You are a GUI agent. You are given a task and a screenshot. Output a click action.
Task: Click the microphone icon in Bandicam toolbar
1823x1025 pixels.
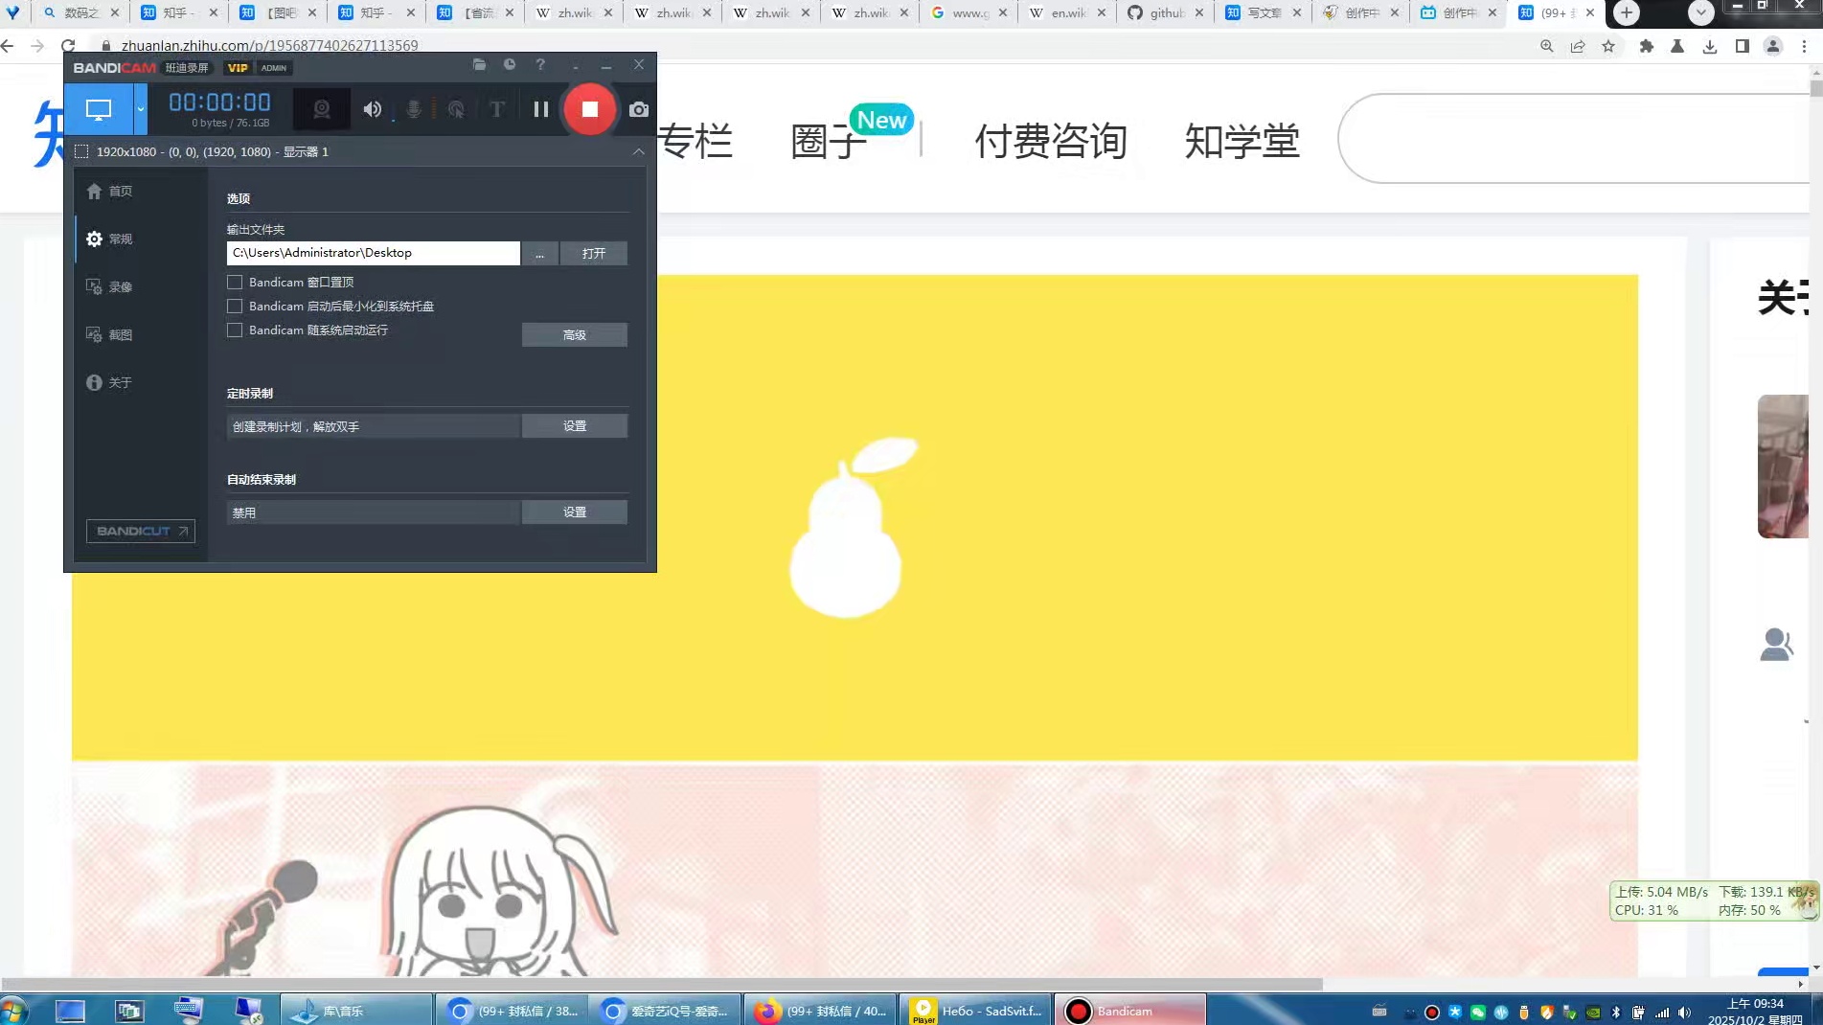(x=413, y=108)
